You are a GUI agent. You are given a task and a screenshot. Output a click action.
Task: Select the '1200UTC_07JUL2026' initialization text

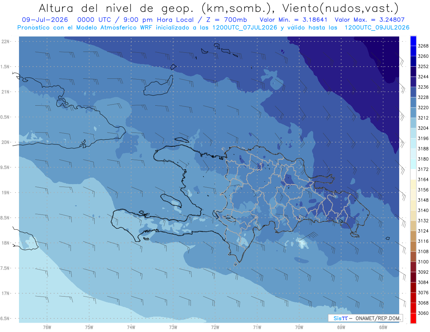244,28
